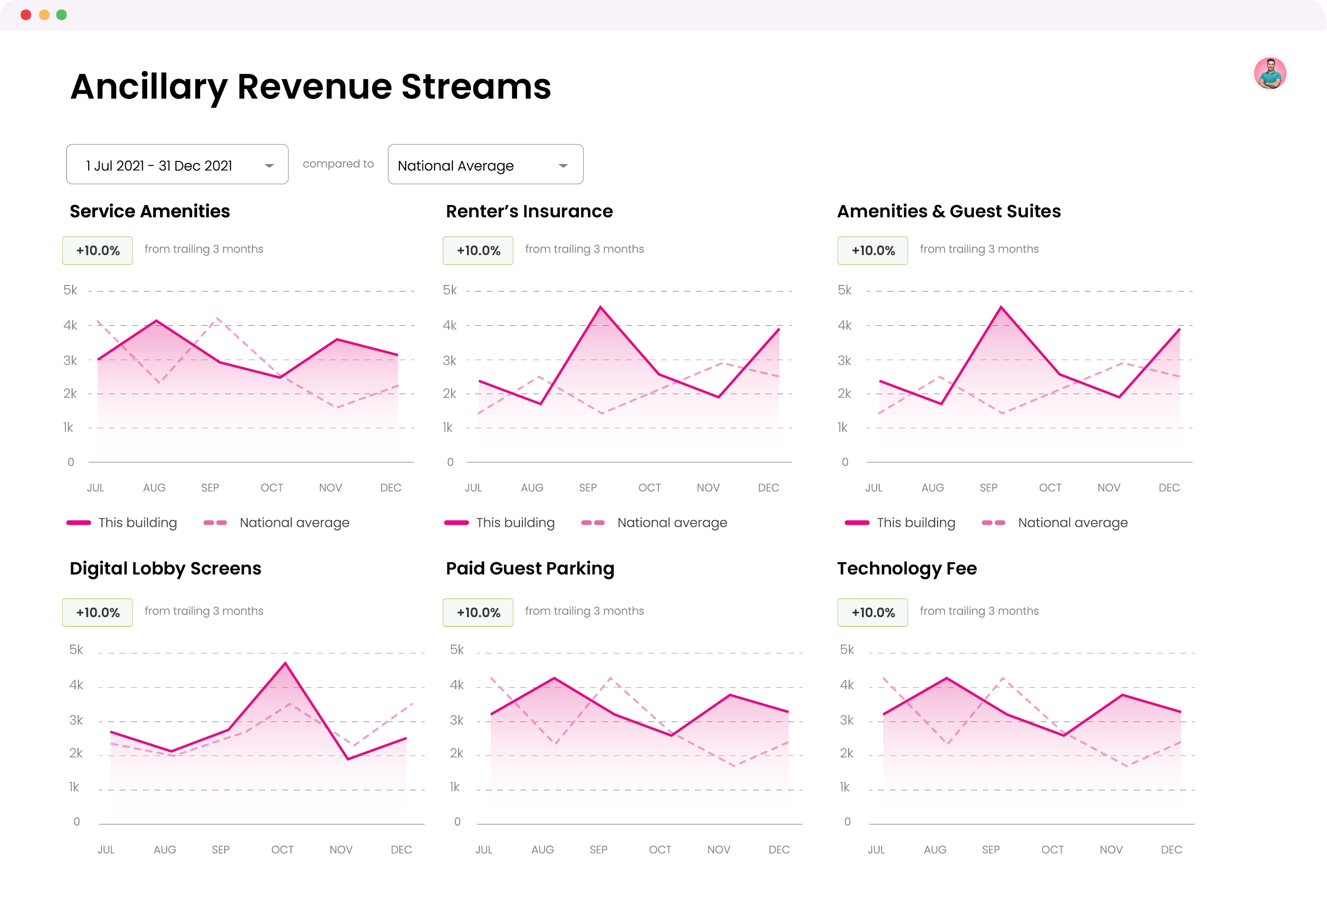The image size is (1327, 911).
Task: Click Digital Lobby Screens OCT peak point
Action: [285, 663]
